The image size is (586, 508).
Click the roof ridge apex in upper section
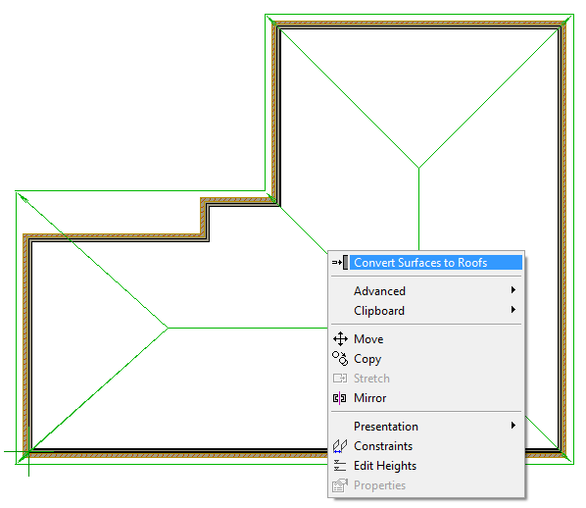point(418,168)
